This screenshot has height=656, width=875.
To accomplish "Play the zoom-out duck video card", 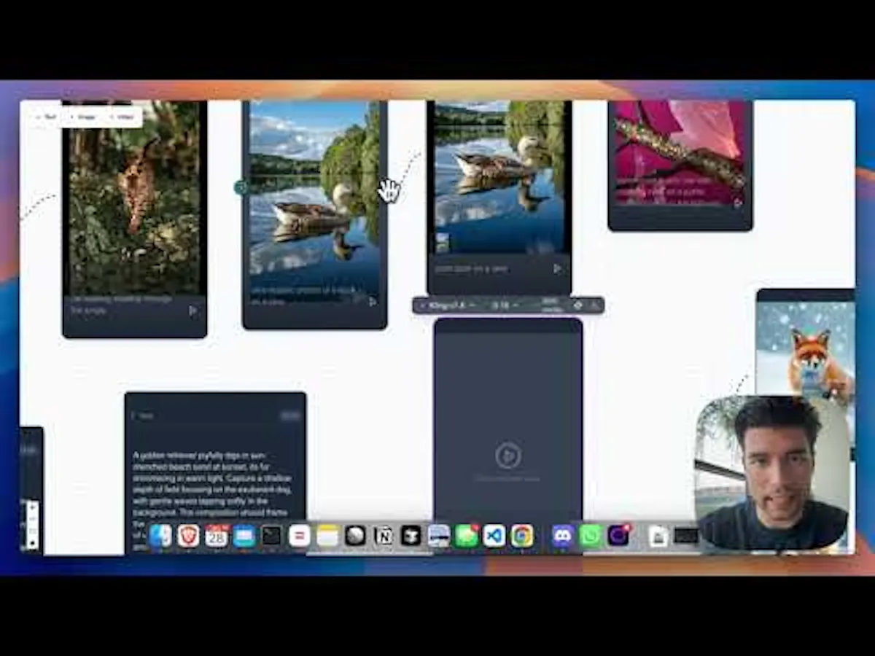I will pyautogui.click(x=558, y=268).
